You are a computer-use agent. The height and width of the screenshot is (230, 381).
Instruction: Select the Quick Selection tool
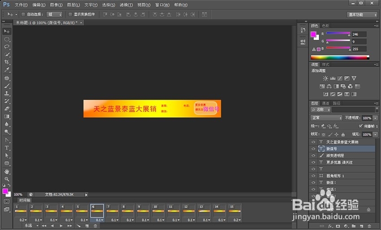coord(7,54)
